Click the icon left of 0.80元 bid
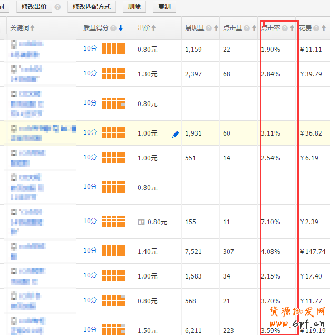 141,222
